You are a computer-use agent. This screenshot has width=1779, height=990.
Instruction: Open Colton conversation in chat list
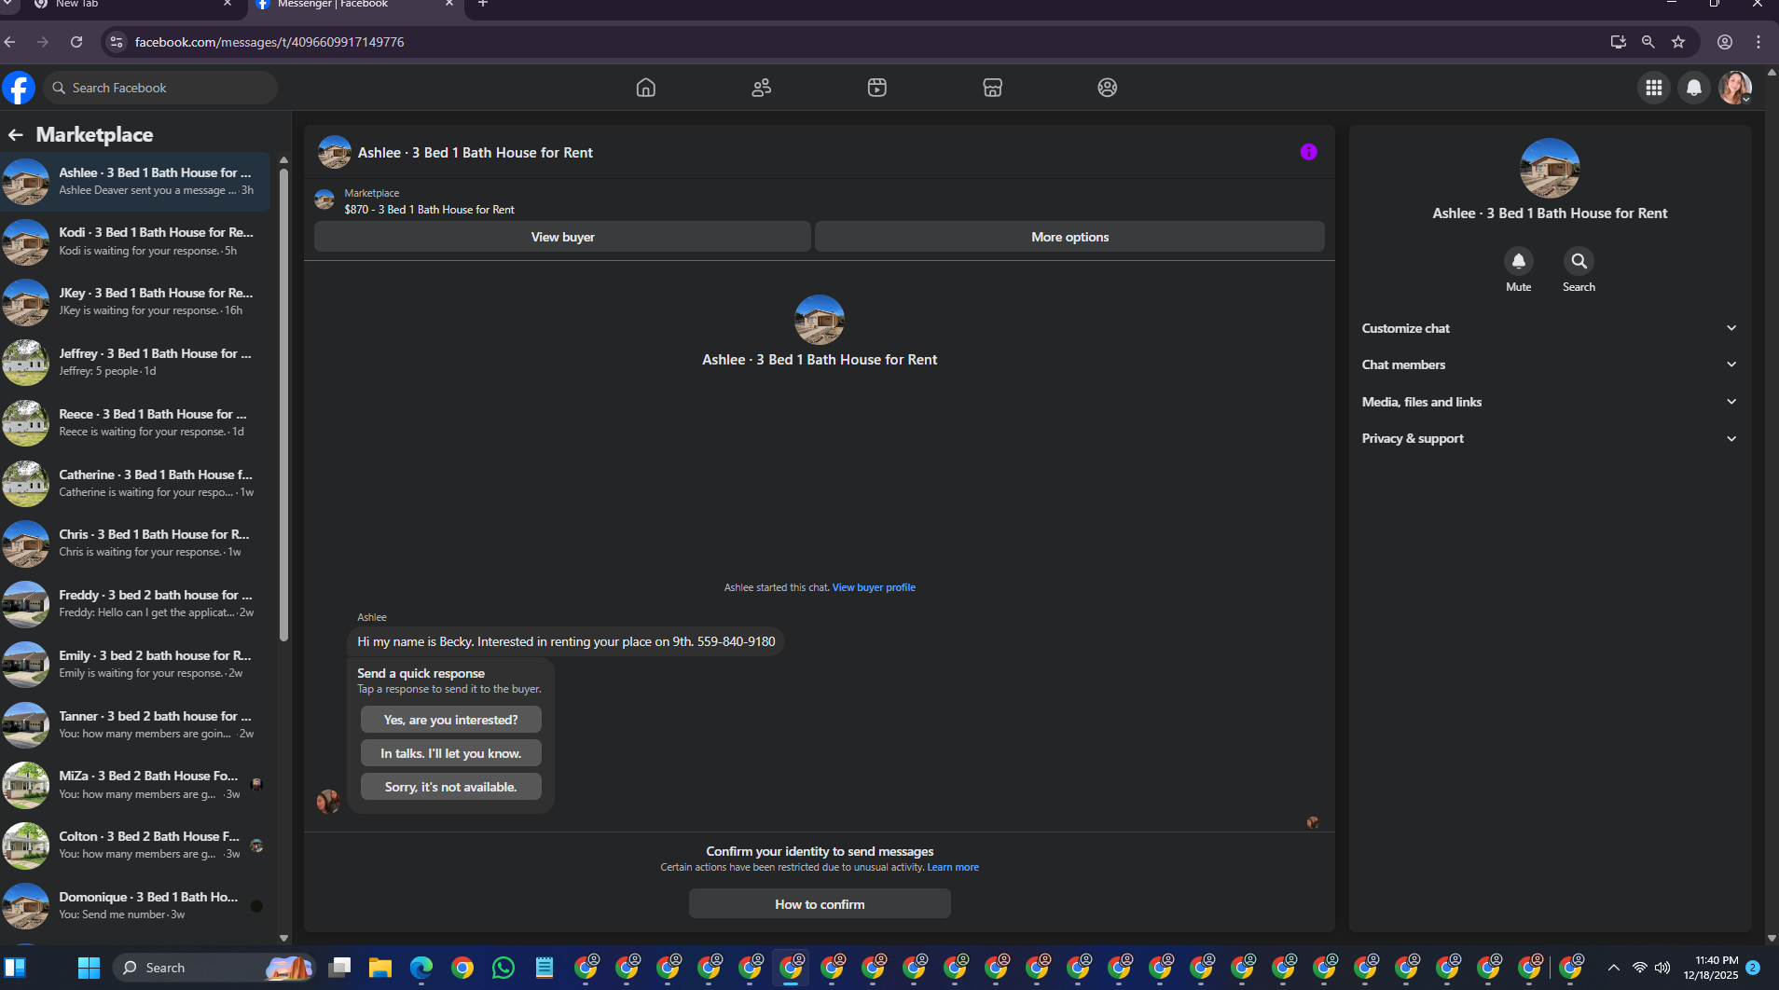(136, 845)
